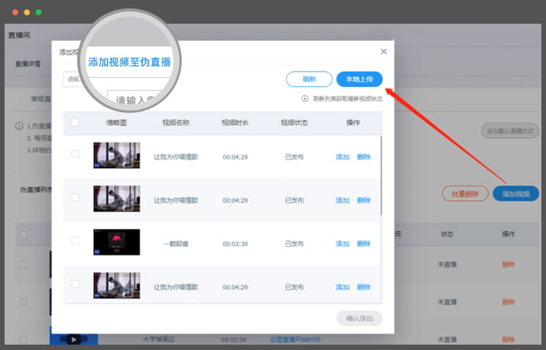Click the 添加视频 button behind the dialog
Viewport: 546px width, 350px height.
pyautogui.click(x=515, y=194)
